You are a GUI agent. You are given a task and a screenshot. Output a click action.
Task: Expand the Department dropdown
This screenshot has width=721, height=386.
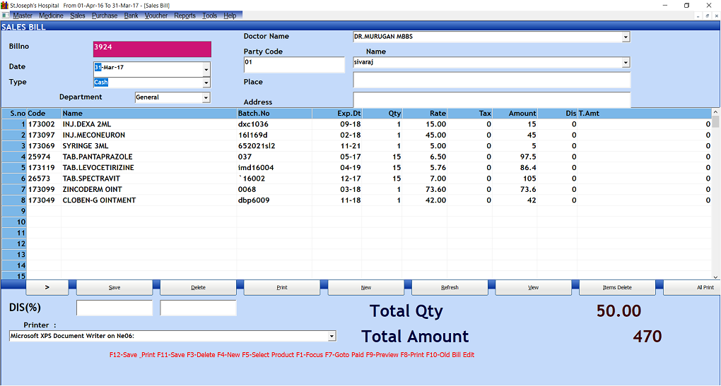pos(206,98)
